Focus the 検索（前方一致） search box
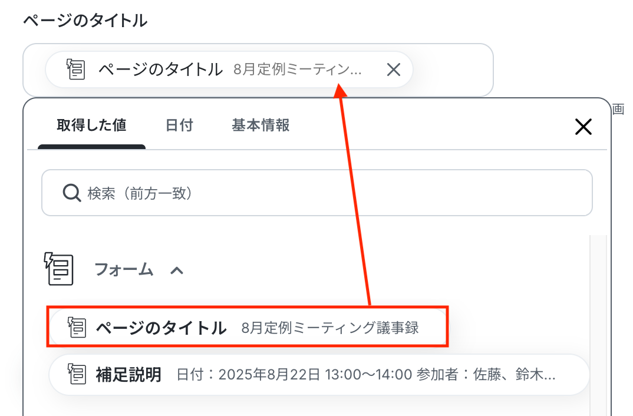The width and height of the screenshot is (633, 416). tap(317, 193)
